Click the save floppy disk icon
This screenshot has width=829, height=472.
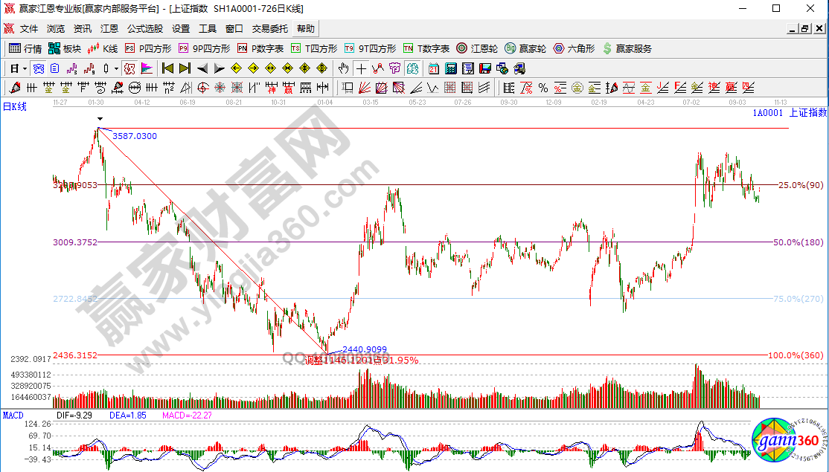point(485,68)
